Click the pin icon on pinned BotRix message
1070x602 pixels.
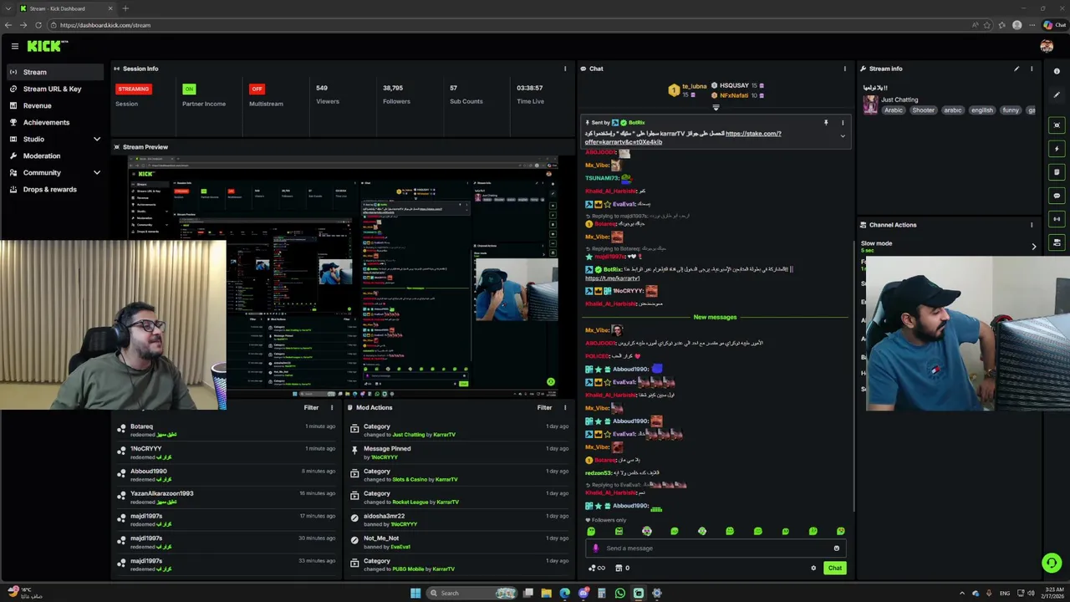(x=826, y=123)
